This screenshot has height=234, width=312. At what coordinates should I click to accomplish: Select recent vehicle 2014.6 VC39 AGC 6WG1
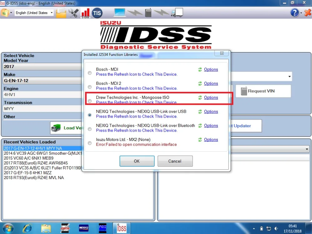point(42,153)
